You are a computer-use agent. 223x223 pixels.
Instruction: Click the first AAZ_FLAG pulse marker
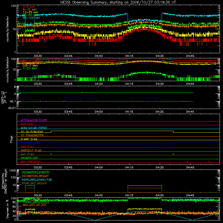51,154
